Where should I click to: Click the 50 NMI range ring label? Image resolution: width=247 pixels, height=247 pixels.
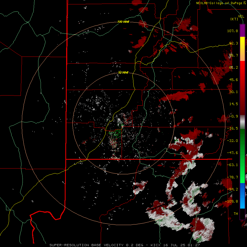[x=123, y=72]
